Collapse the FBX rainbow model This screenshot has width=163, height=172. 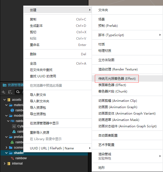pyautogui.click(x=8, y=121)
